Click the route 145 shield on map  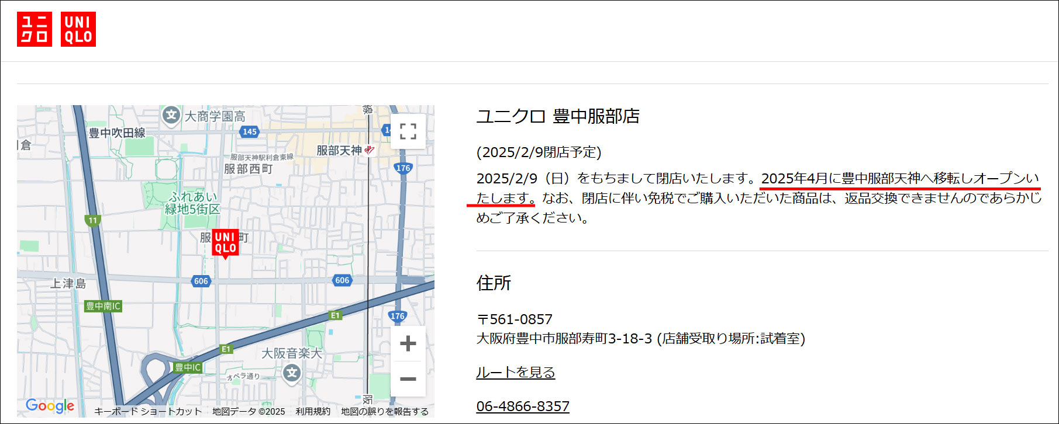(x=250, y=131)
